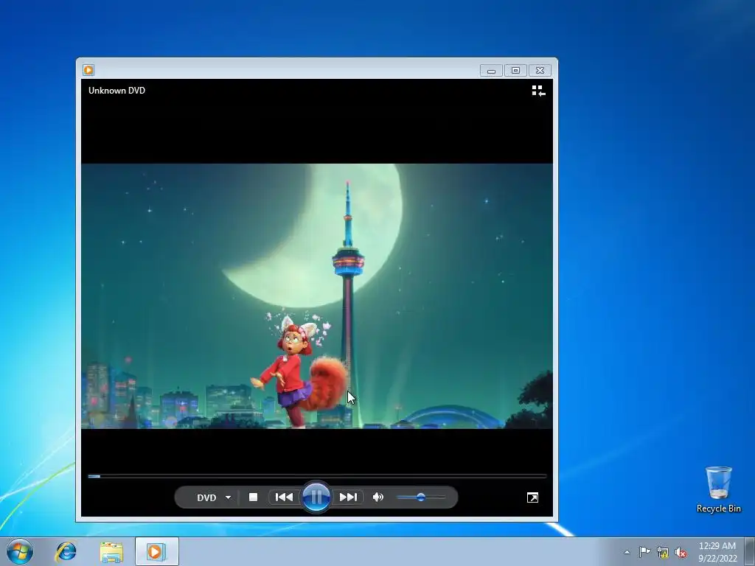Launch Internet Explorer from taskbar

click(66, 551)
